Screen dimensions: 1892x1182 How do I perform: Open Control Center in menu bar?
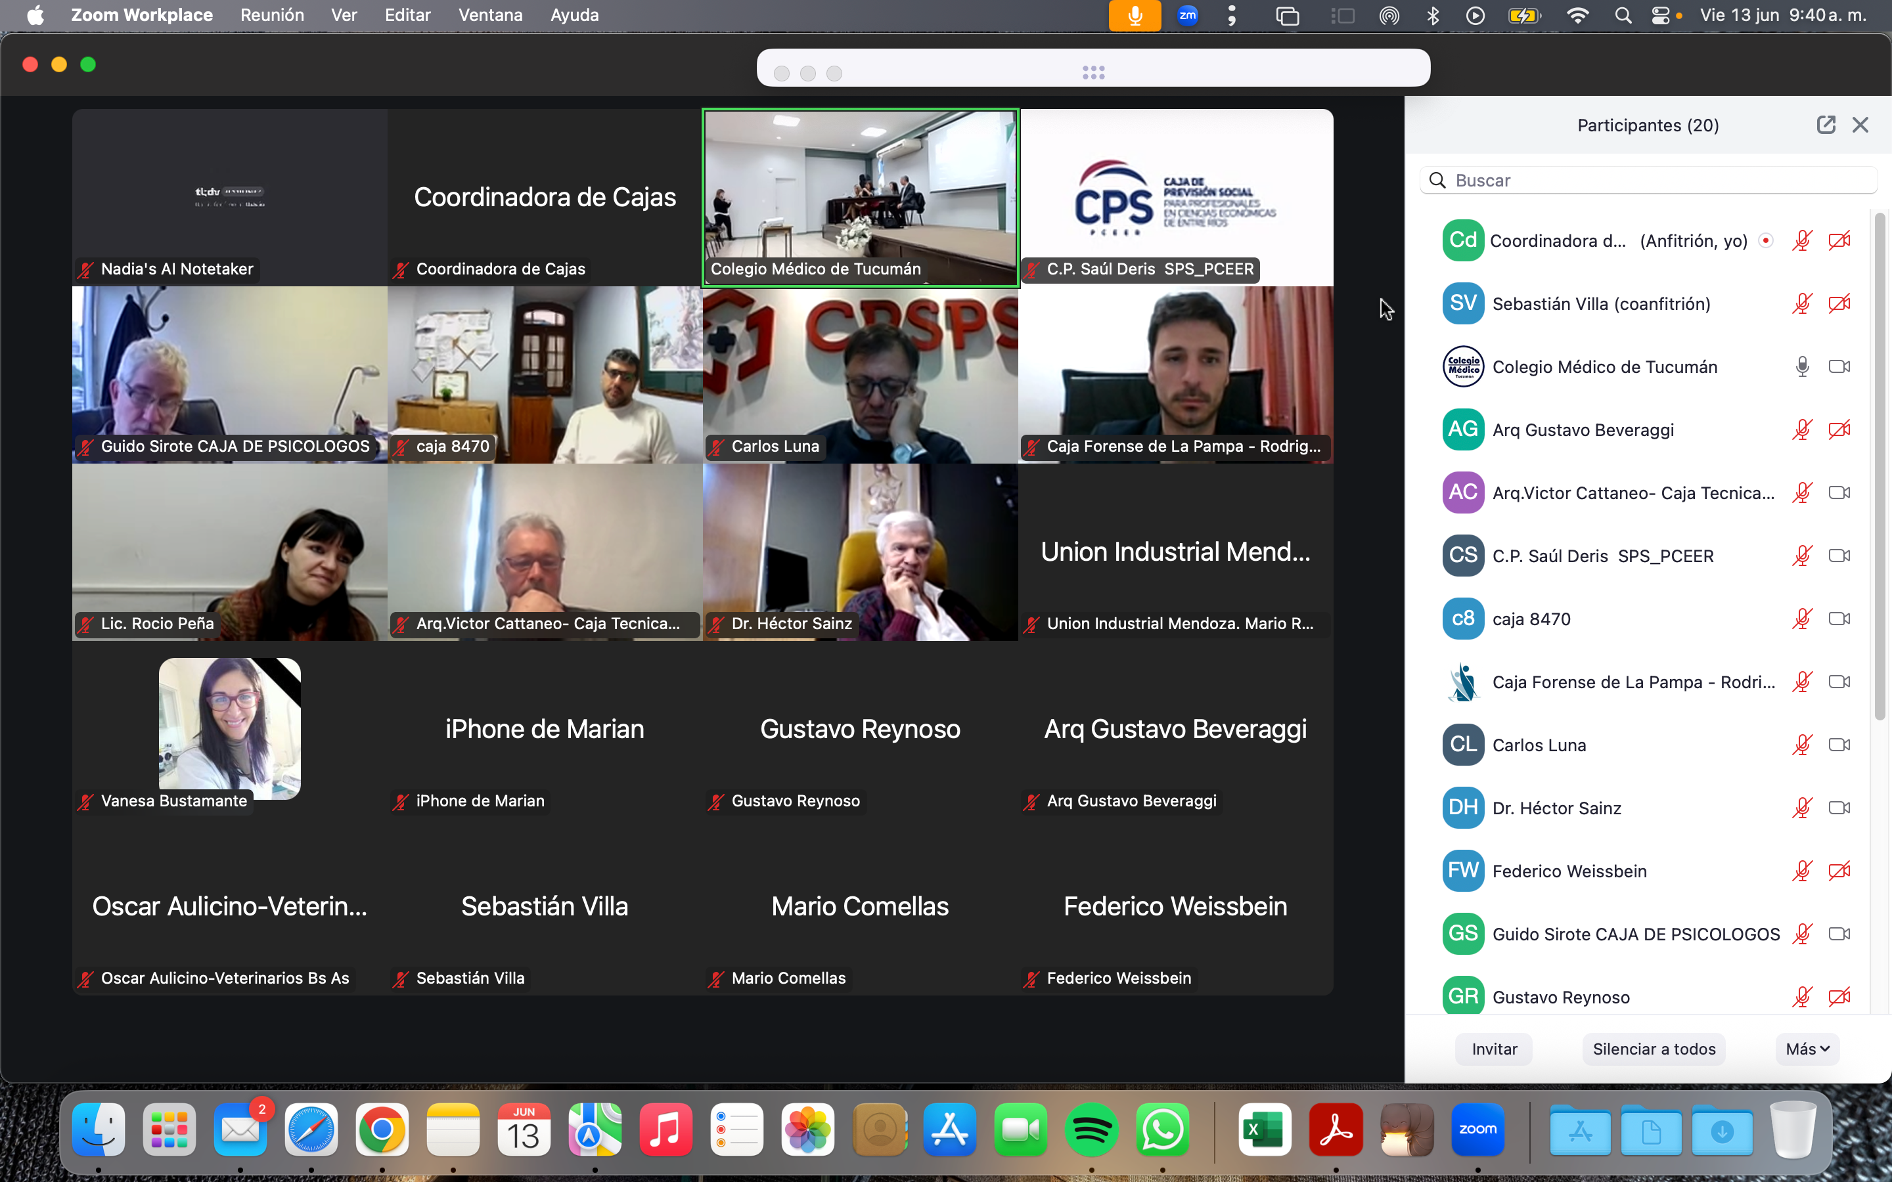point(1661,15)
